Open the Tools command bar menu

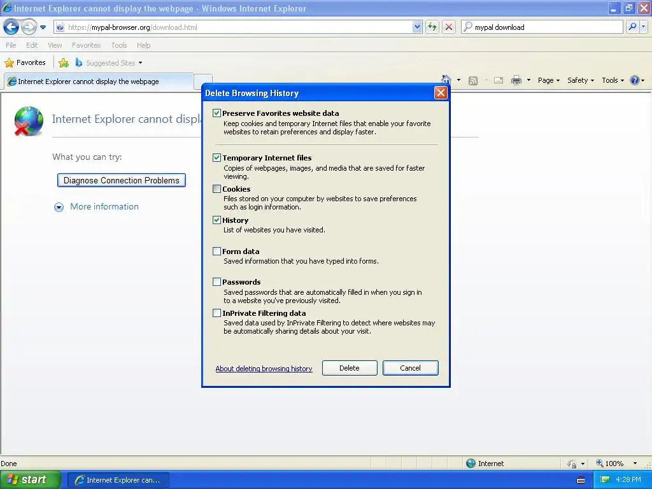[613, 80]
